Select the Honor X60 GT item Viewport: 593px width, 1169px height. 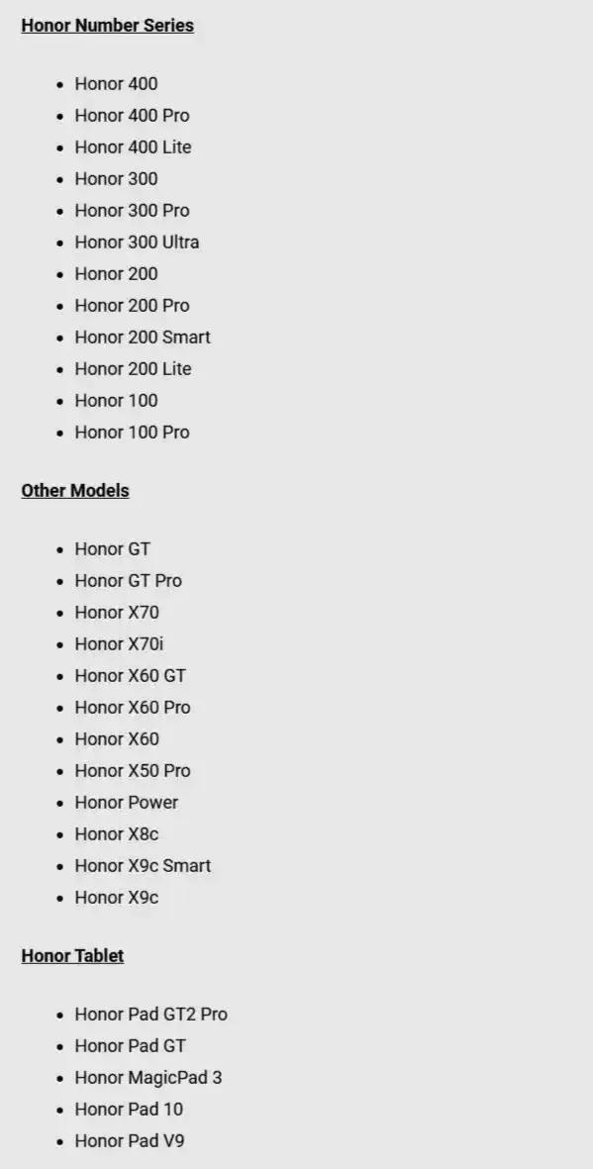click(x=131, y=676)
